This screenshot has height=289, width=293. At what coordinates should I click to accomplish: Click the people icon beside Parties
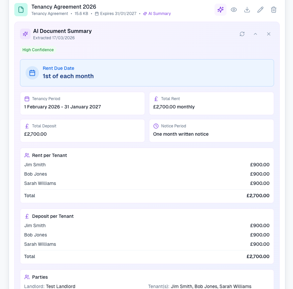27,277
